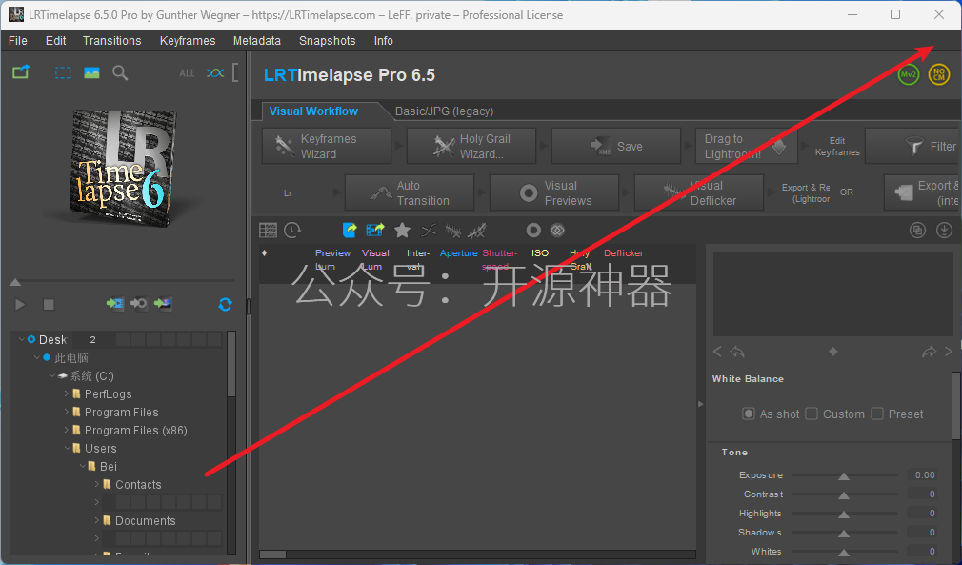The width and height of the screenshot is (962, 565).
Task: Click the circled overlapping-squares copy icon
Action: click(917, 230)
